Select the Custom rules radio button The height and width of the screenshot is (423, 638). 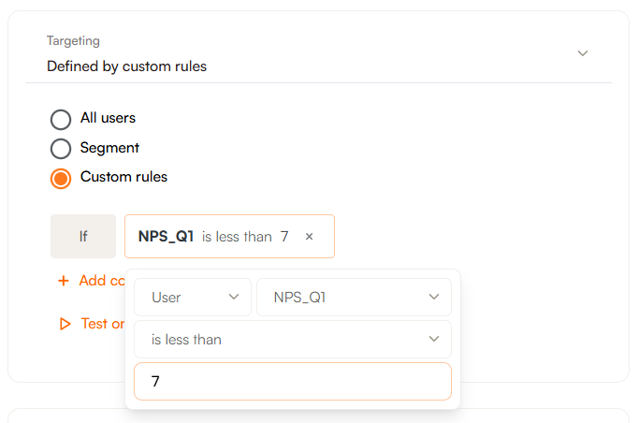pos(61,178)
